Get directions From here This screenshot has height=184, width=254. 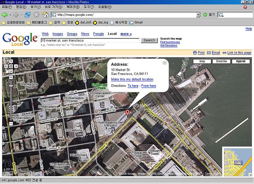coord(149,86)
